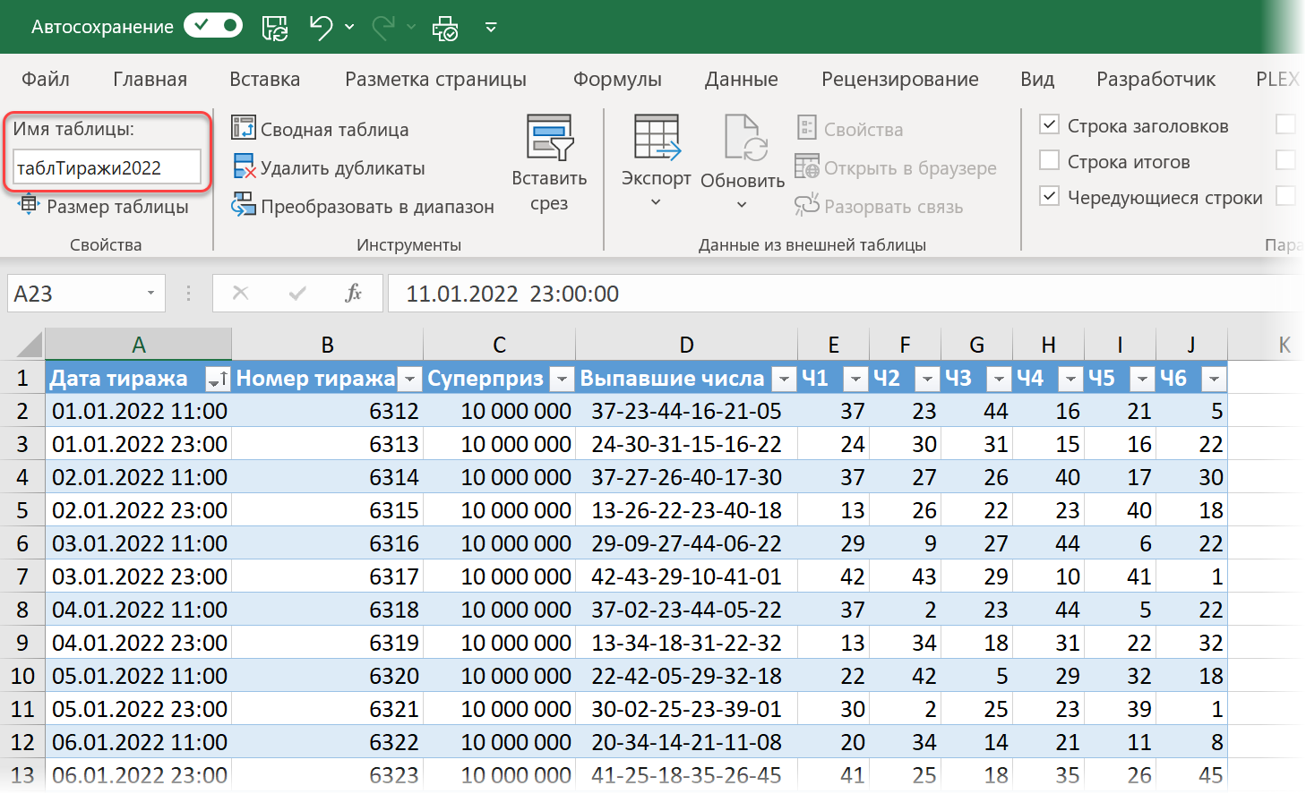Switch to the Вставка tab

(264, 79)
